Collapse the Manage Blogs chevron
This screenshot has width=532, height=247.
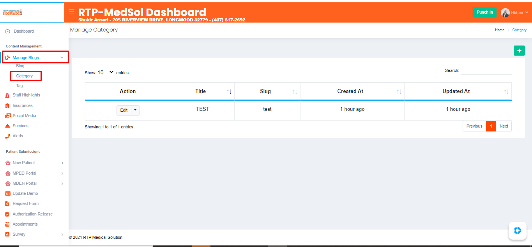(62, 58)
